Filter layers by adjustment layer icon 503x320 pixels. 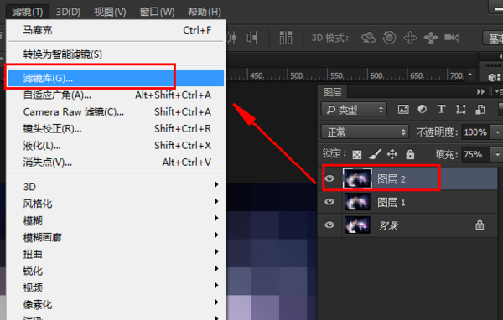(423, 110)
